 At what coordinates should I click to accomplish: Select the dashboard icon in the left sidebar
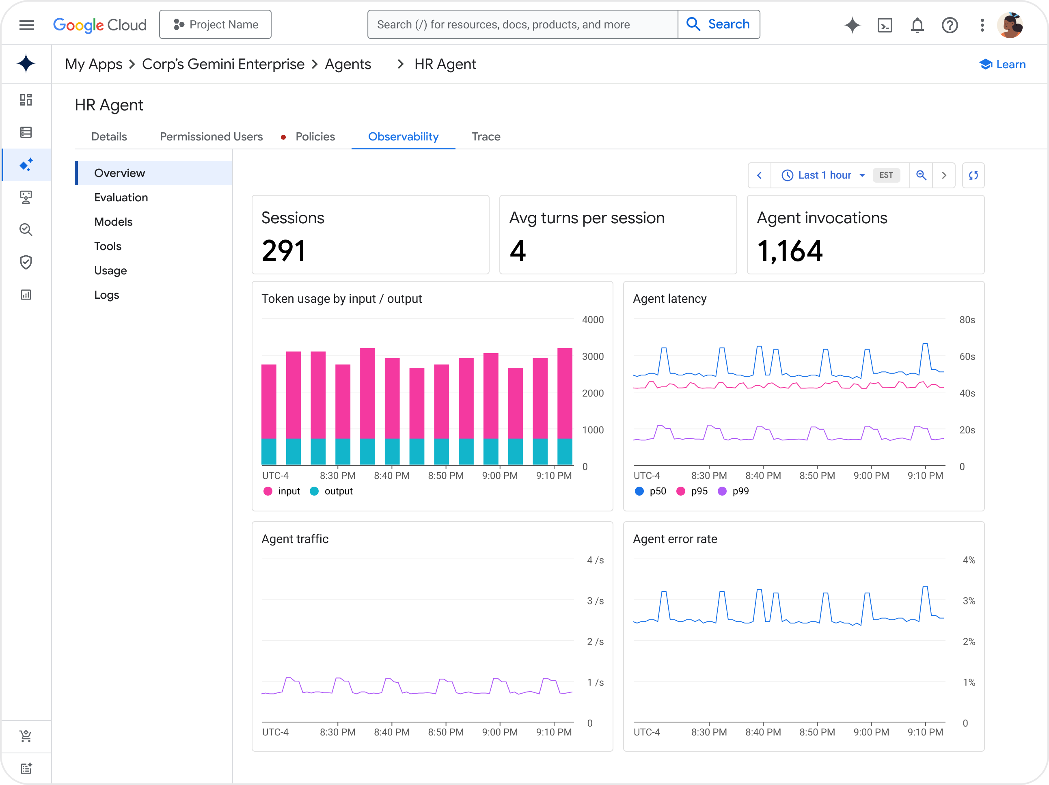tap(26, 100)
